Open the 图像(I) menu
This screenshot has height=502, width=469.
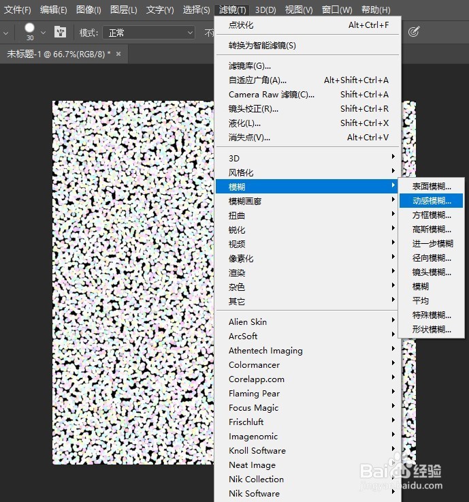tap(88, 10)
